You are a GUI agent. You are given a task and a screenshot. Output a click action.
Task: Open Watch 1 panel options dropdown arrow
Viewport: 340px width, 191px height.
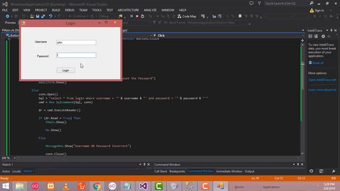click(140, 164)
